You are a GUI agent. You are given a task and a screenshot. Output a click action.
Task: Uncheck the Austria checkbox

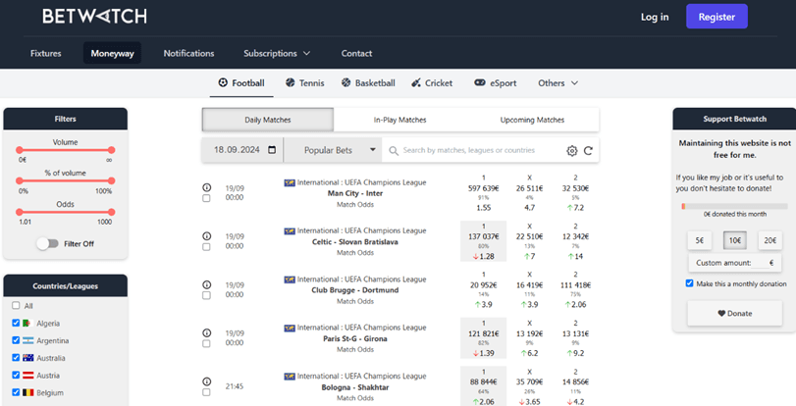(16, 375)
